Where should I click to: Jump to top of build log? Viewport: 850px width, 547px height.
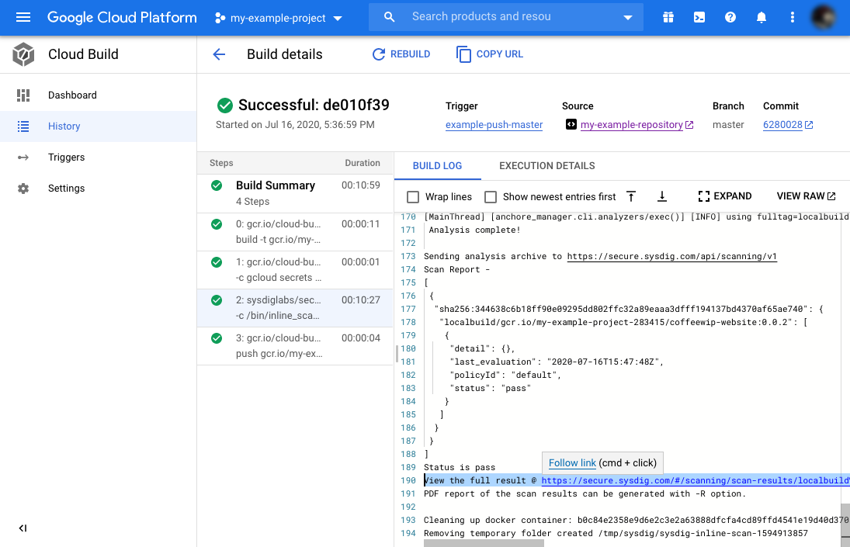(631, 196)
